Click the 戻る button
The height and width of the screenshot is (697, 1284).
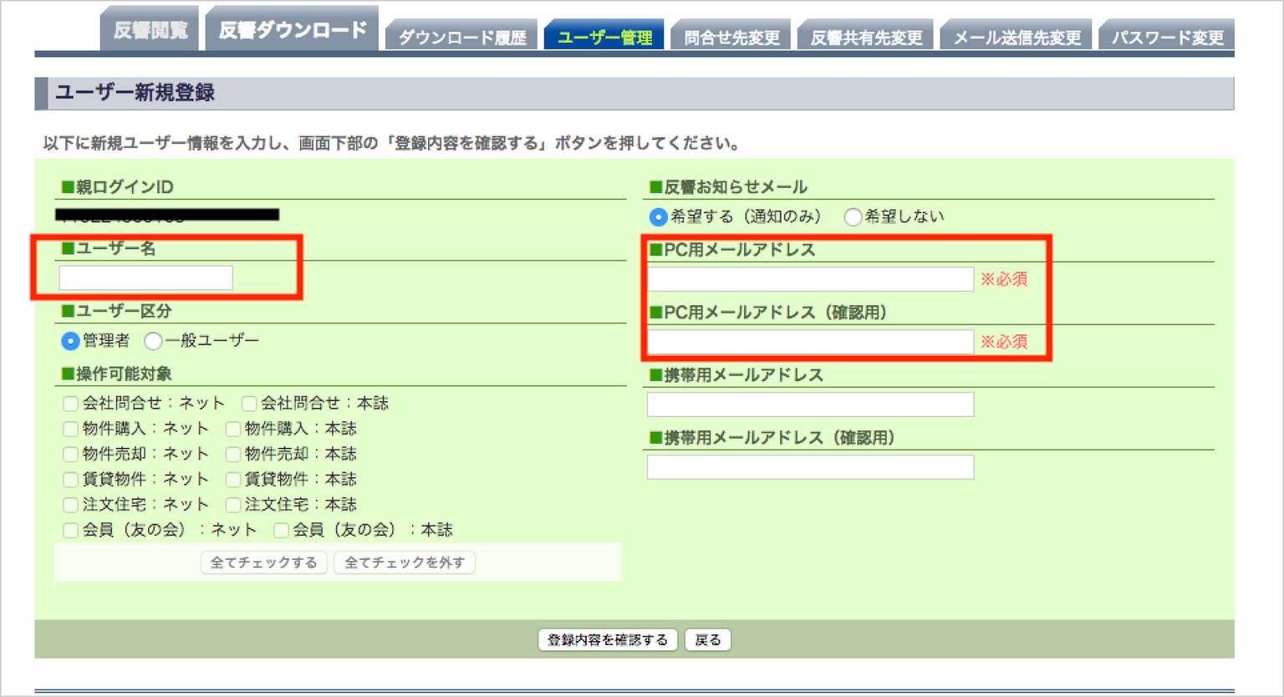(708, 640)
